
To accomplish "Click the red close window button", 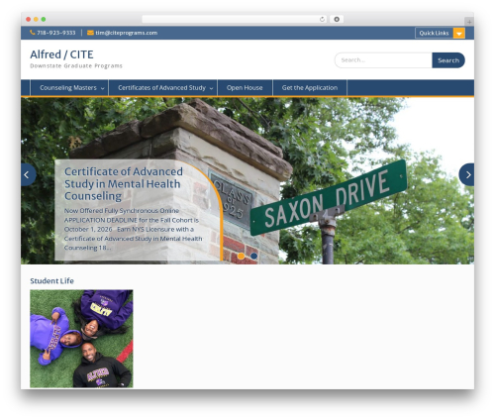I will point(29,19).
